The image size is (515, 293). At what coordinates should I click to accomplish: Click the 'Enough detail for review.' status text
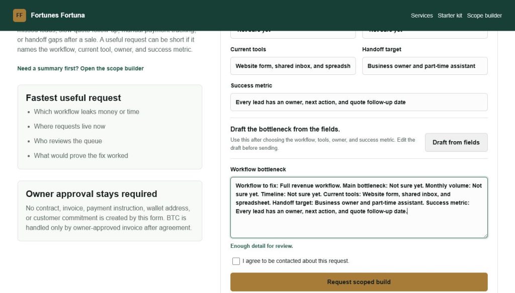point(262,246)
